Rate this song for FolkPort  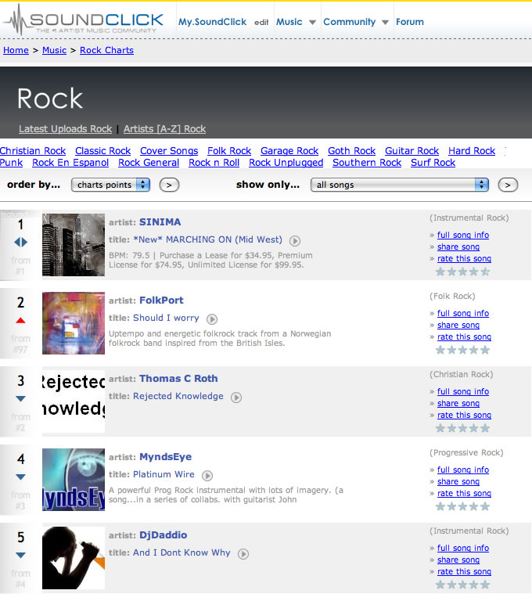(x=464, y=337)
